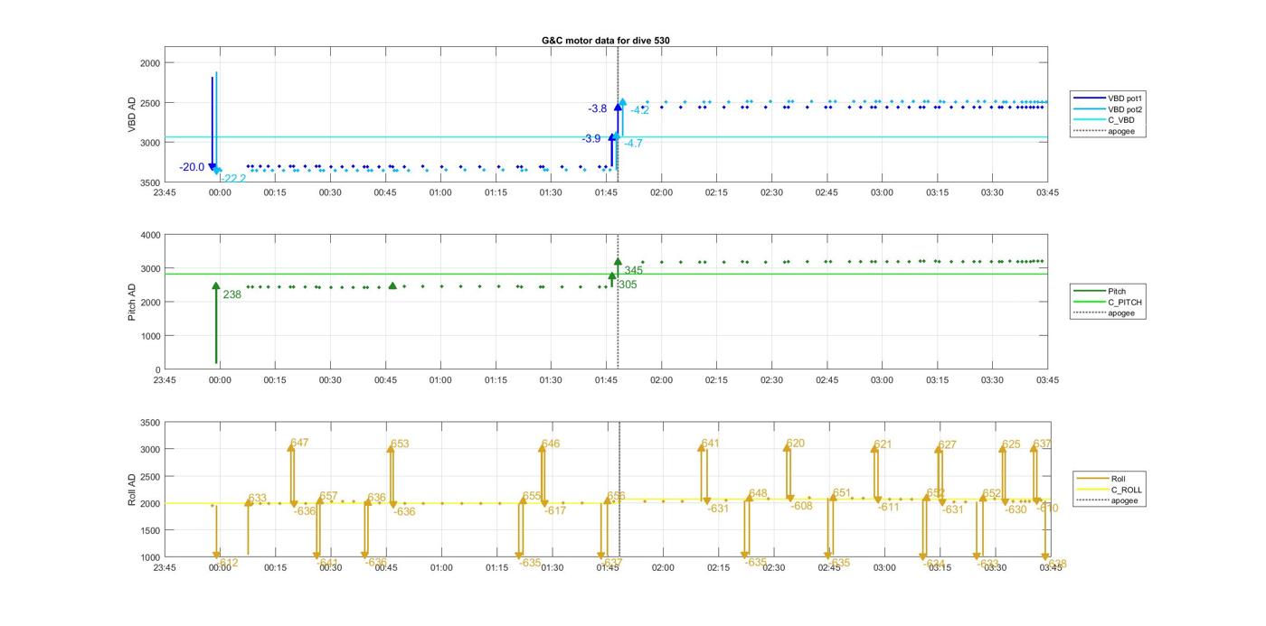Click the -617 roll label
1266x626 pixels.
(554, 510)
